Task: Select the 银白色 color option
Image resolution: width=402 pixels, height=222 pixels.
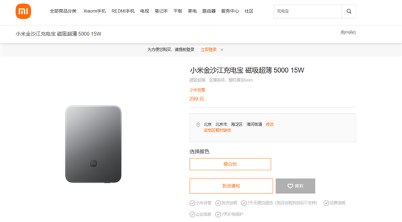Action: pyautogui.click(x=230, y=164)
